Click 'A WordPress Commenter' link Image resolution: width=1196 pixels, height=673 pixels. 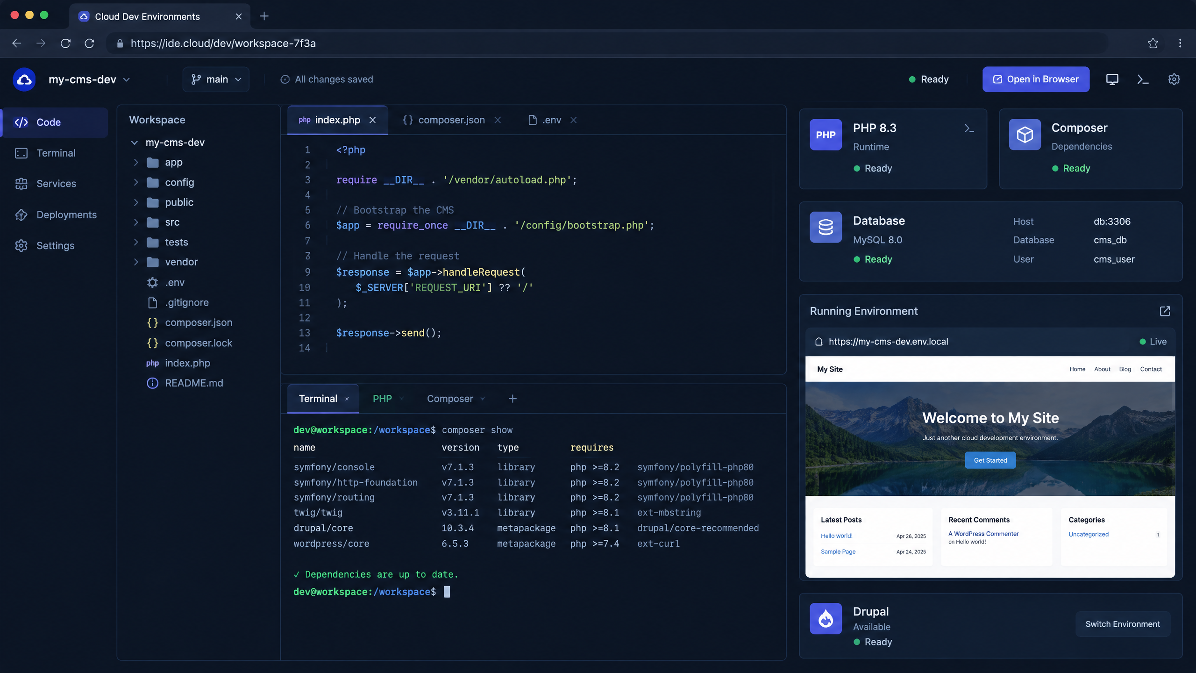[983, 534]
